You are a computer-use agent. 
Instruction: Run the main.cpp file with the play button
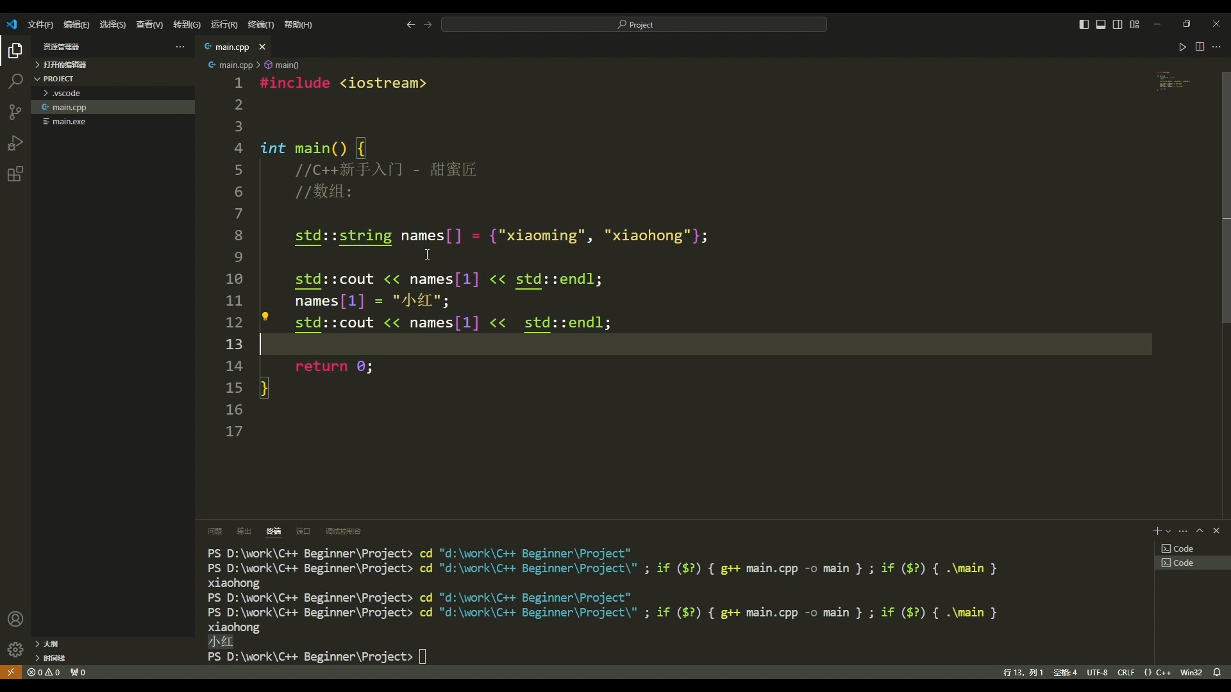click(x=1182, y=47)
